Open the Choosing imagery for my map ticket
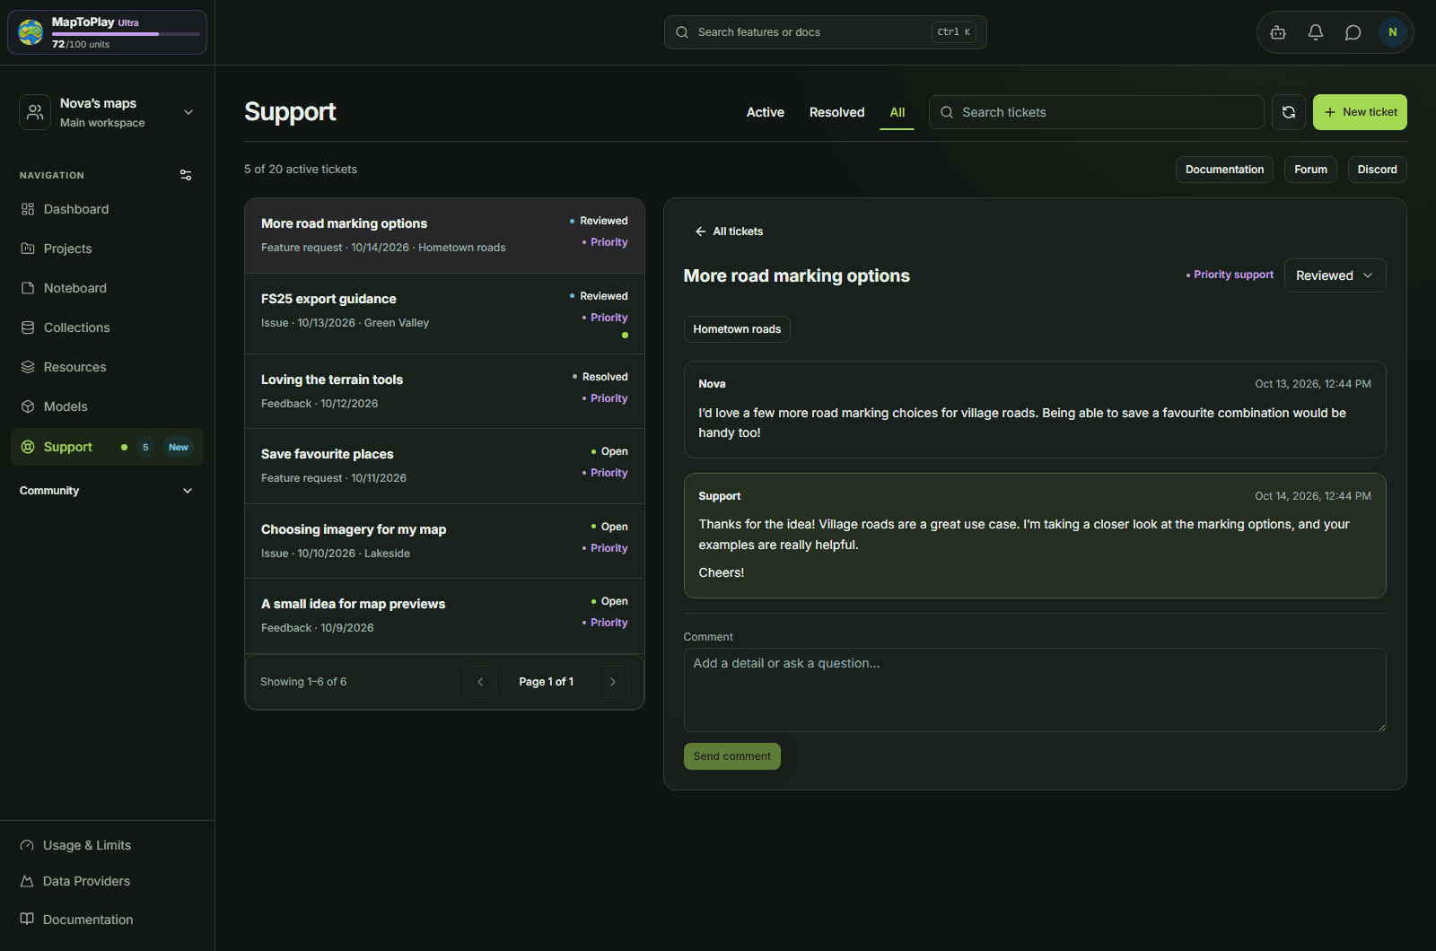 click(444, 541)
